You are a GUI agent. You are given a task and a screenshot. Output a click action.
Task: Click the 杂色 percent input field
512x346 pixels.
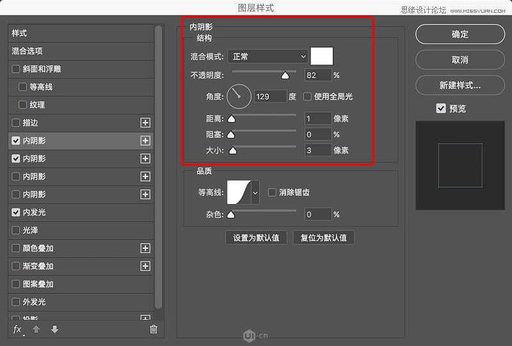318,214
